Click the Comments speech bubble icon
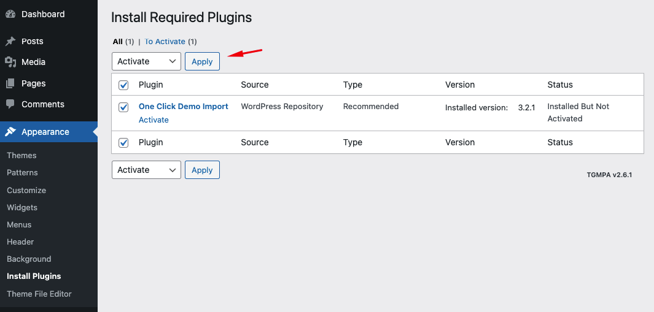Viewport: 654px width, 312px height. coord(10,104)
